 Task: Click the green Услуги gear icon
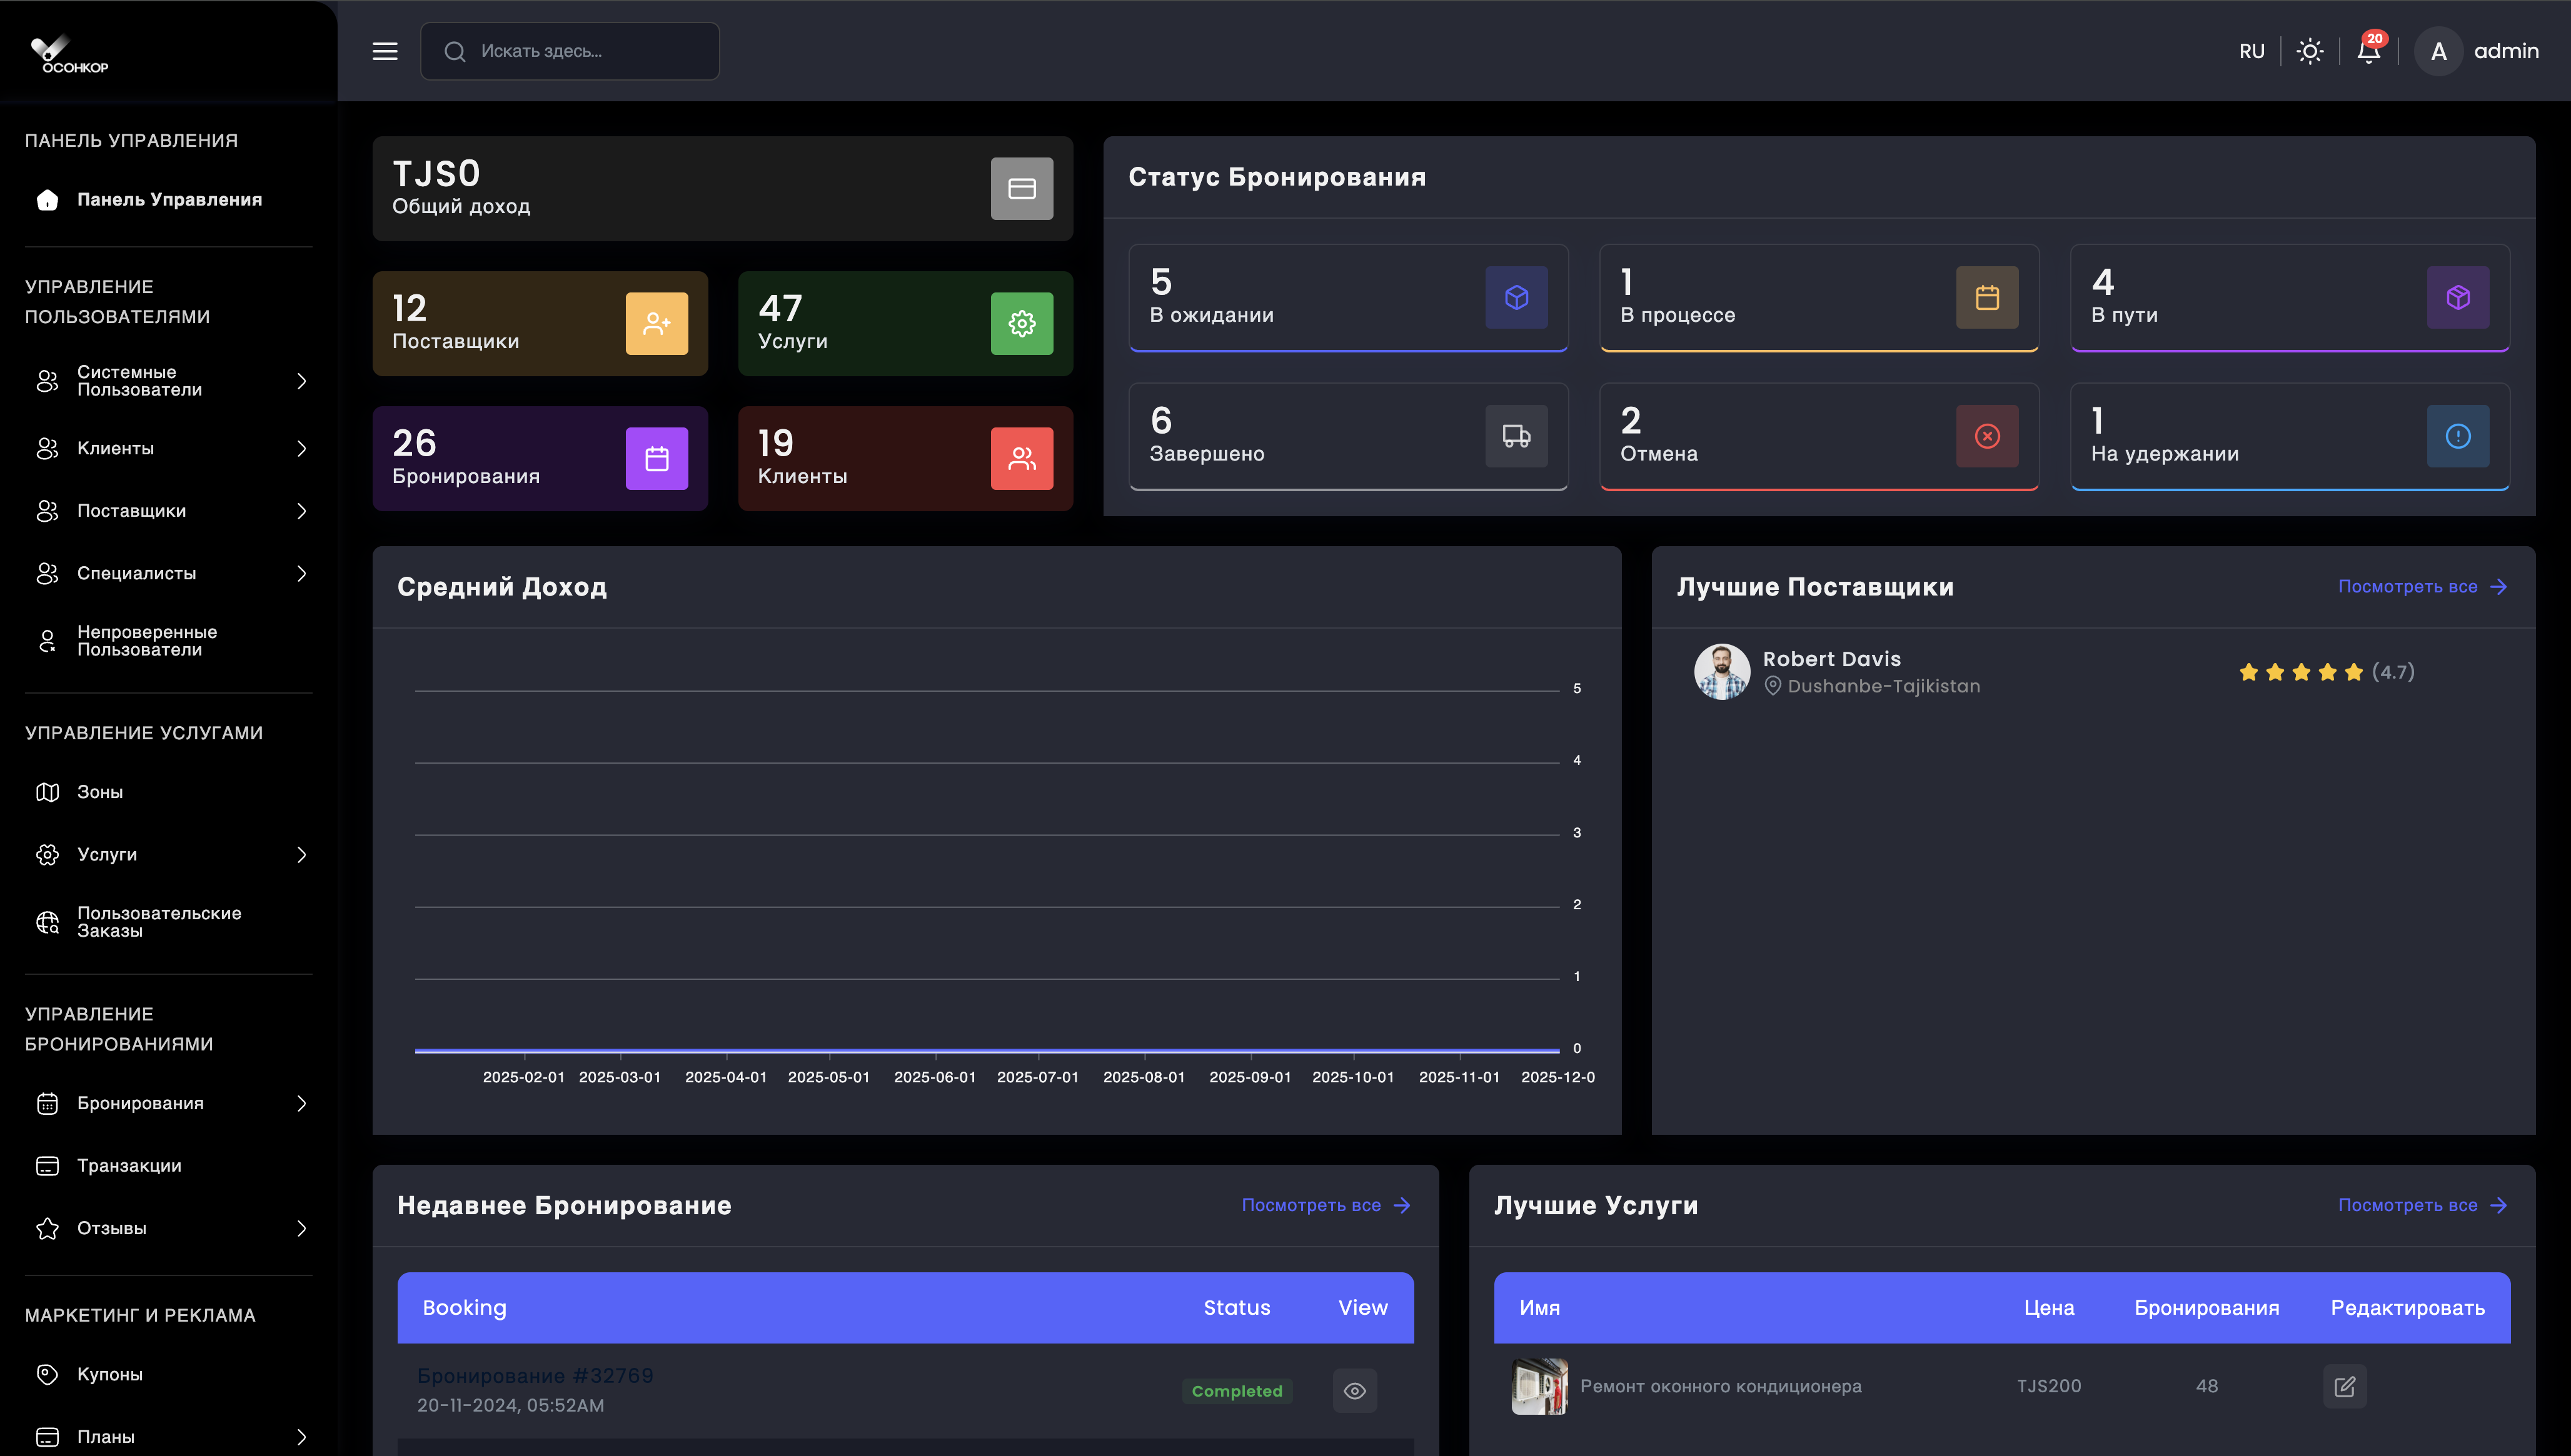(1022, 323)
